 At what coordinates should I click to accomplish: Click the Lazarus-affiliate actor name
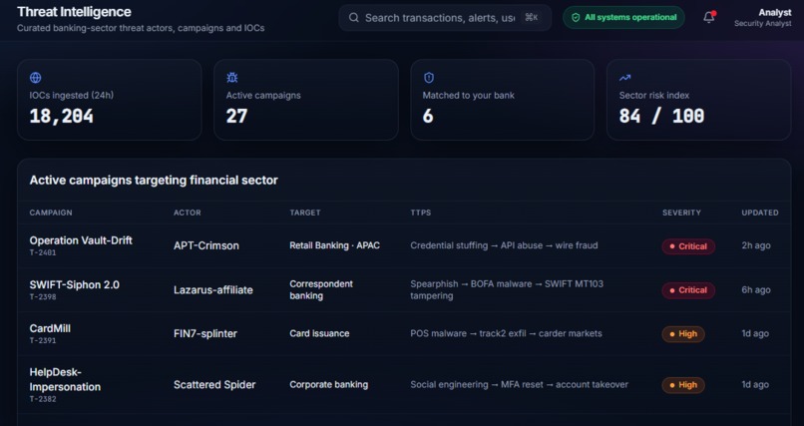click(x=213, y=289)
